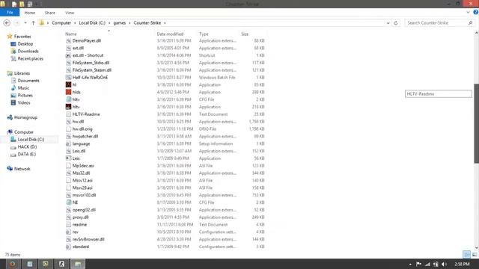Refresh the Counter-Strike folder view
The height and width of the screenshot is (269, 479).
tap(396, 23)
